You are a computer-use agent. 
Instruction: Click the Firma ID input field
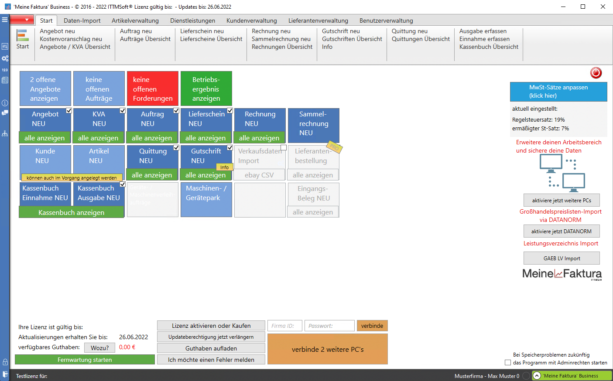[285, 326]
